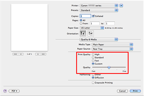Go to first page preview button
This screenshot has height=96, width=144.
(15, 54)
